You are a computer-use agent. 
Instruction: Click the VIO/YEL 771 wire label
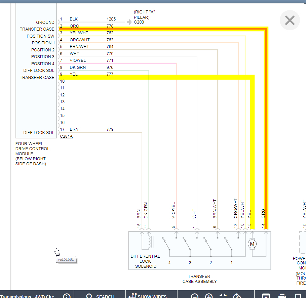(x=78, y=60)
